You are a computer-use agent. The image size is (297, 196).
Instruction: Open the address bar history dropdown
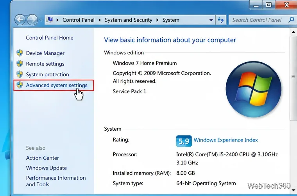[x=211, y=20]
